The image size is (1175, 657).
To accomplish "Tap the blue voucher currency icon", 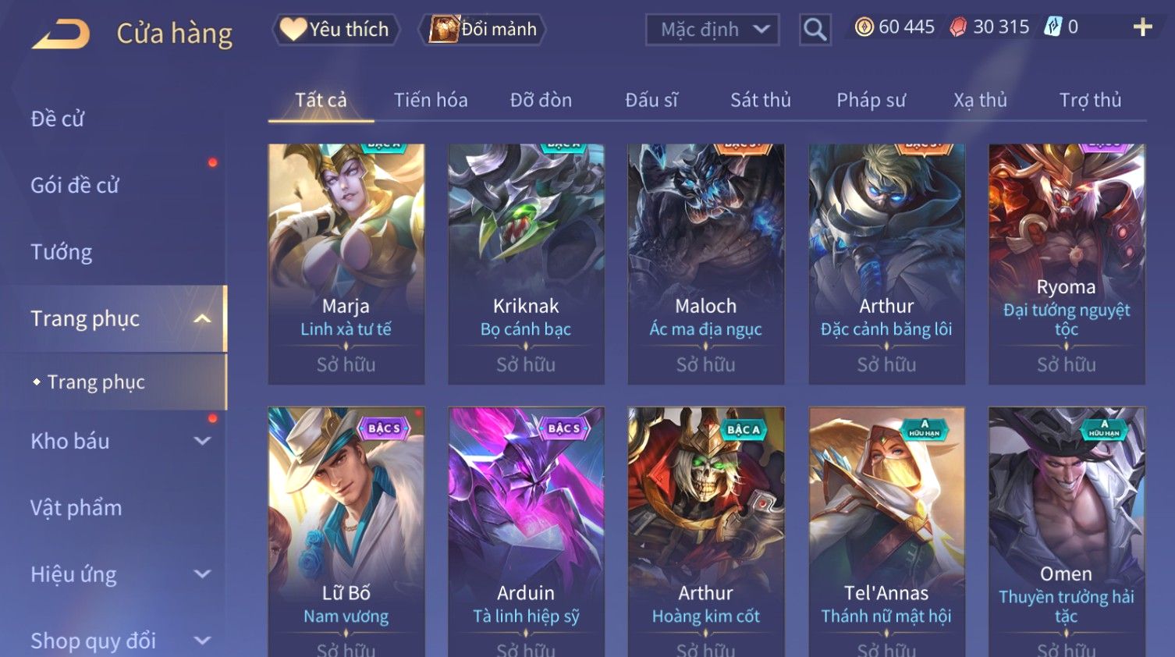I will pos(1053,27).
